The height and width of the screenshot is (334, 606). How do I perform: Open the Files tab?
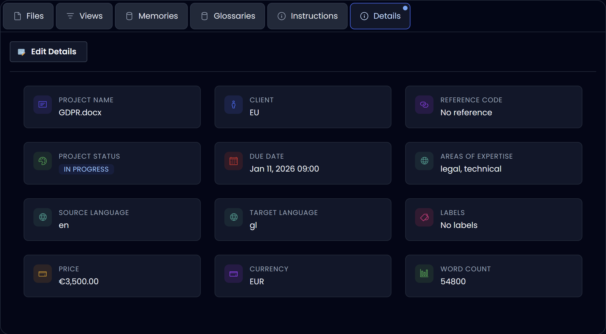pyautogui.click(x=28, y=16)
